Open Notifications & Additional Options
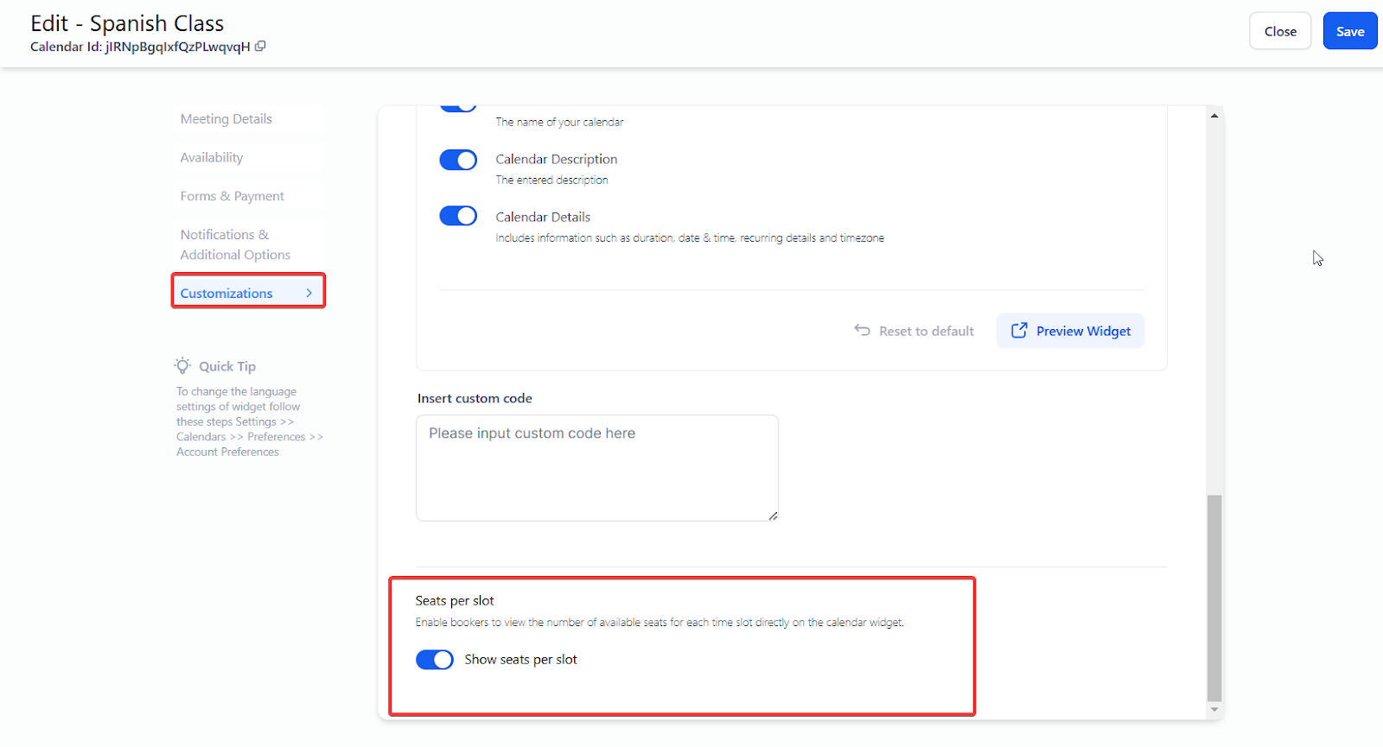This screenshot has width=1383, height=747. coord(235,244)
